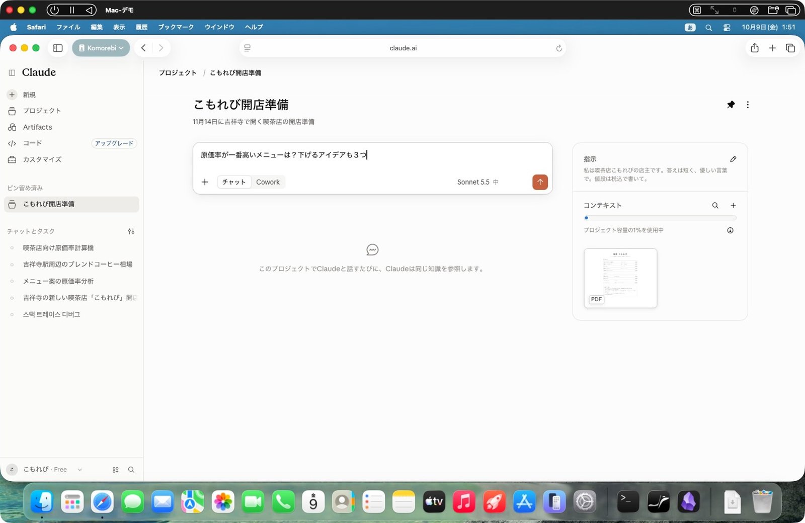This screenshot has height=523, width=805.
Task: Search the project context with magnifier icon
Action: tap(715, 205)
